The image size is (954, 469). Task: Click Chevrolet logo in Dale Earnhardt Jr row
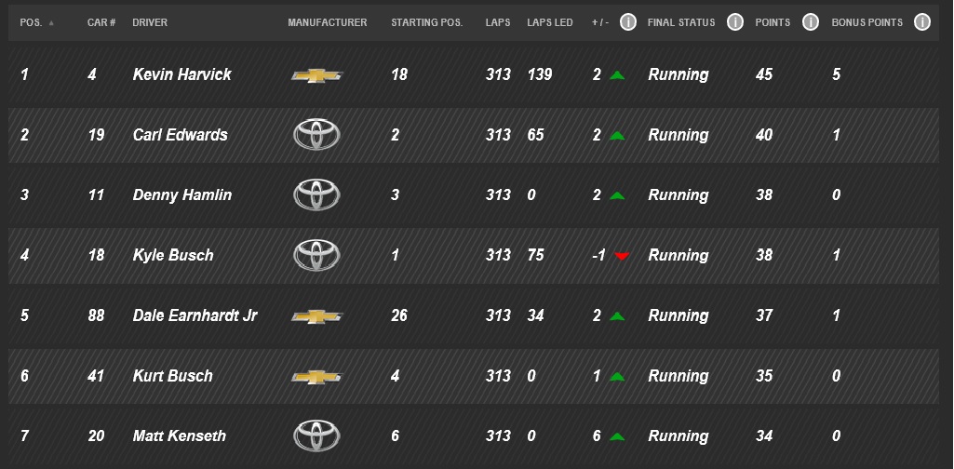317,316
